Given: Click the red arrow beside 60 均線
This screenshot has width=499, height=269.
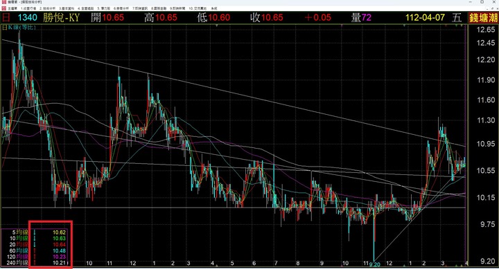Looking at the screenshot, I should tap(34, 250).
